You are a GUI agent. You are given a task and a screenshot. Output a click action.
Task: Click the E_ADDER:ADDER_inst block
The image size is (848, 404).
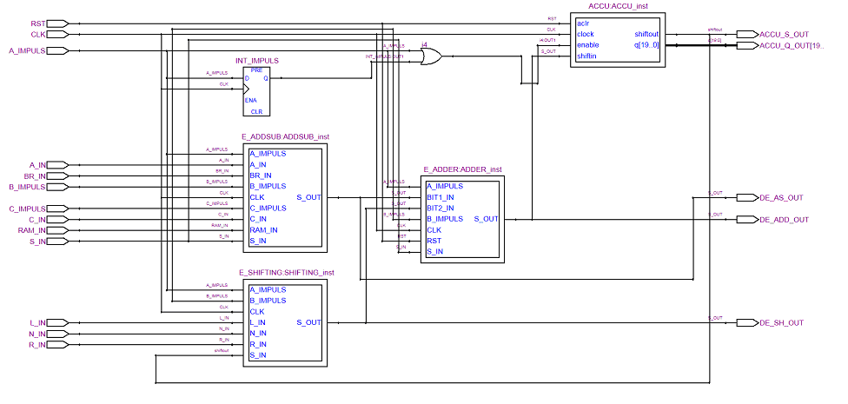click(x=462, y=220)
